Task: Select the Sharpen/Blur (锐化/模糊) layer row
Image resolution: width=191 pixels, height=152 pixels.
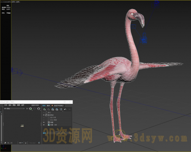Action: (x=57, y=120)
